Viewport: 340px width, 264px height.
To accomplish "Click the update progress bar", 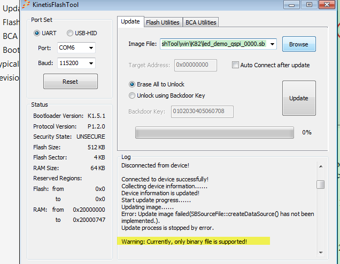I will [214, 132].
